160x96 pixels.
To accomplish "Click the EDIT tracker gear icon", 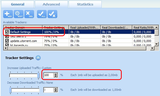I will pyautogui.click(x=19, y=14).
